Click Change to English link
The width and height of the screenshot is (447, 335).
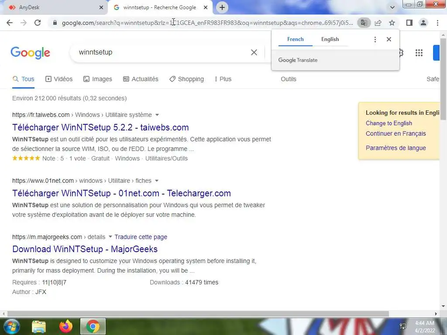pyautogui.click(x=389, y=123)
